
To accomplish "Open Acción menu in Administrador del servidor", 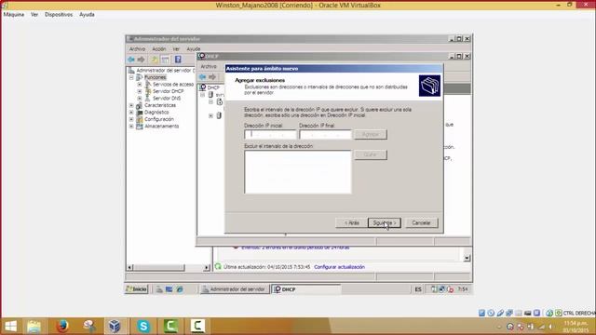I will point(159,49).
